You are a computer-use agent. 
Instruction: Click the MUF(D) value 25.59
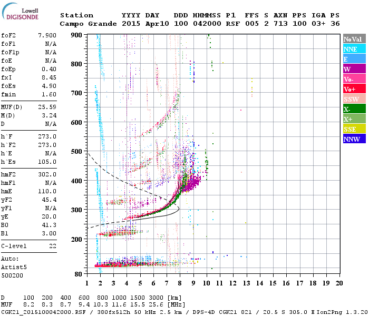[47, 107]
